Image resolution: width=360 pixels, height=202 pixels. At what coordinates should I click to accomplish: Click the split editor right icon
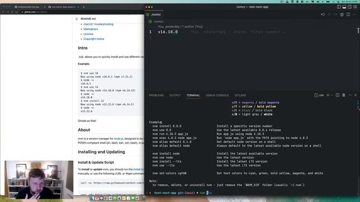(x=348, y=15)
